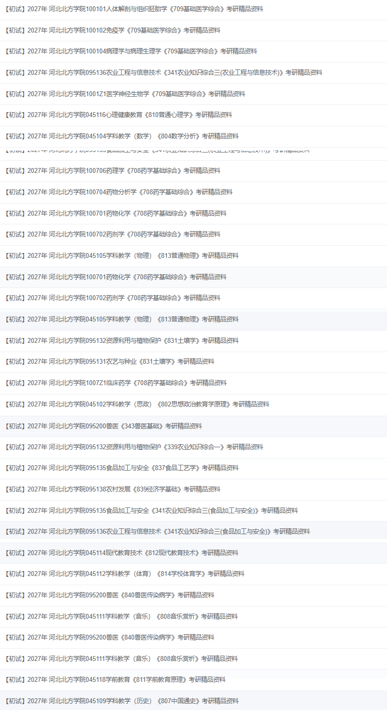Select the 095131农艺与种业《831土壤学》 link
The image size is (387, 710).
(x=110, y=361)
